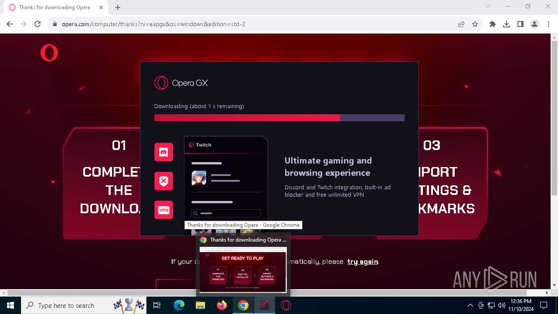The width and height of the screenshot is (558, 314).
Task: Launch Firefox from taskbar
Action: pos(222,305)
